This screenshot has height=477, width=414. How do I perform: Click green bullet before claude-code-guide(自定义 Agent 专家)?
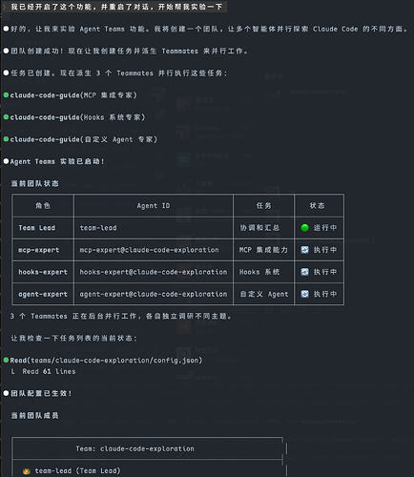[x=6, y=139]
